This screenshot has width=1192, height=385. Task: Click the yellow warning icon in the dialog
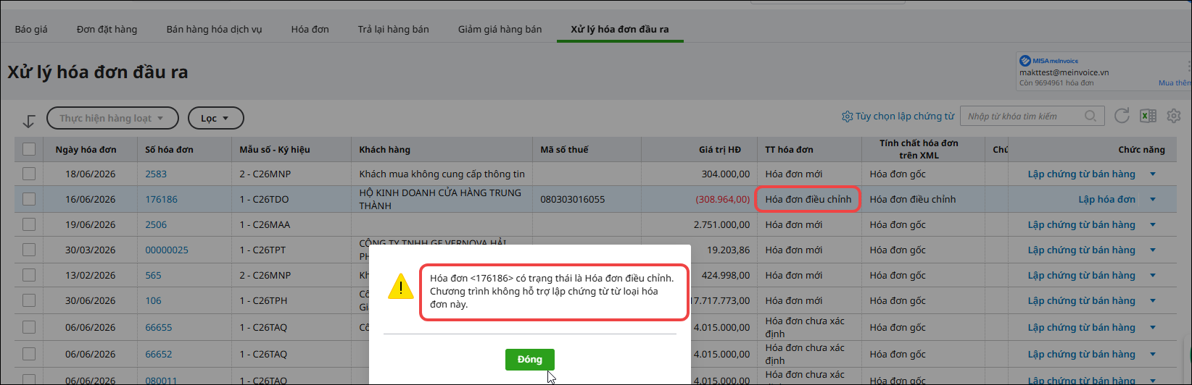click(x=400, y=286)
